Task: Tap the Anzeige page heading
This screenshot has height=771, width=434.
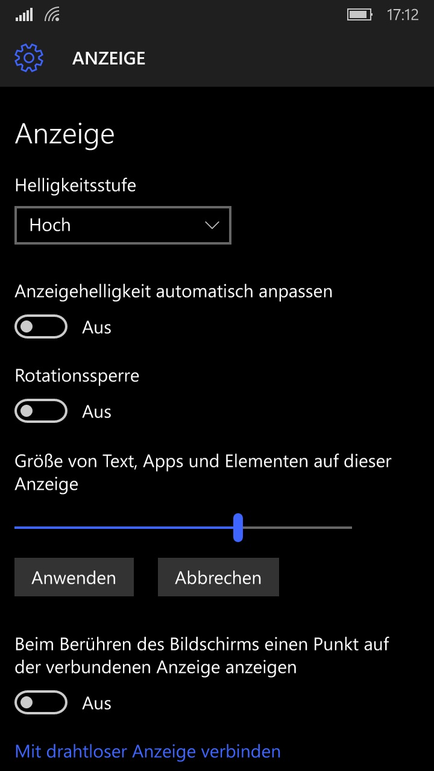Action: [x=64, y=135]
